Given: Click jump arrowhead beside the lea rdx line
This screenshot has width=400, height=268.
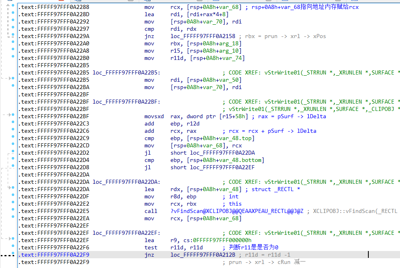Looking at the screenshot, I should point(10,189).
